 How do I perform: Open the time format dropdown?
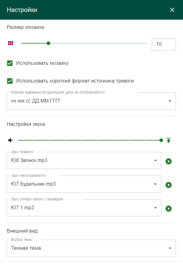pos(91,101)
